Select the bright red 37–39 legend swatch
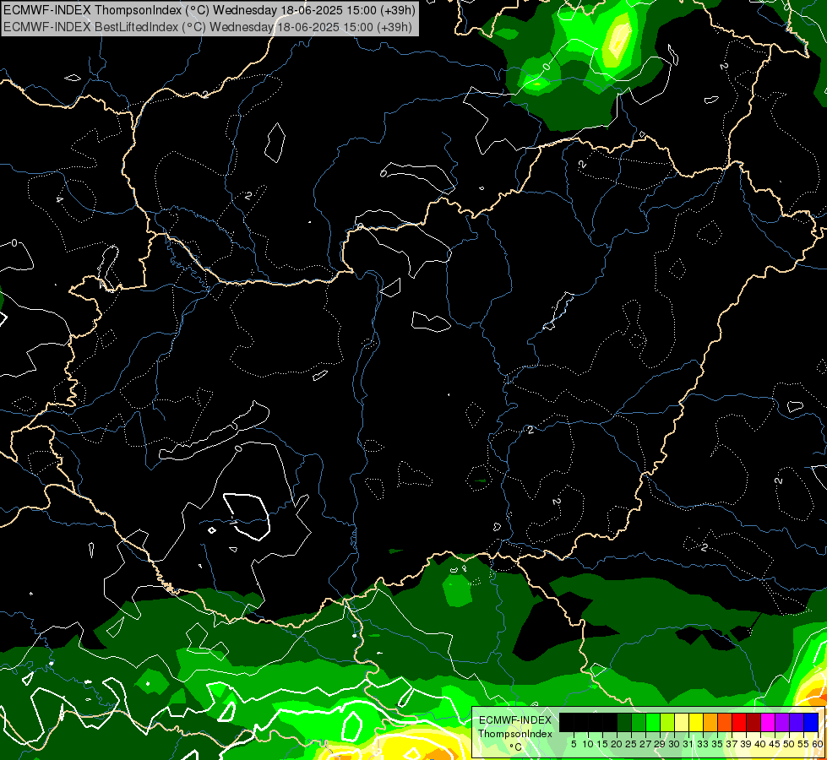Image resolution: width=827 pixels, height=760 pixels. point(739,722)
